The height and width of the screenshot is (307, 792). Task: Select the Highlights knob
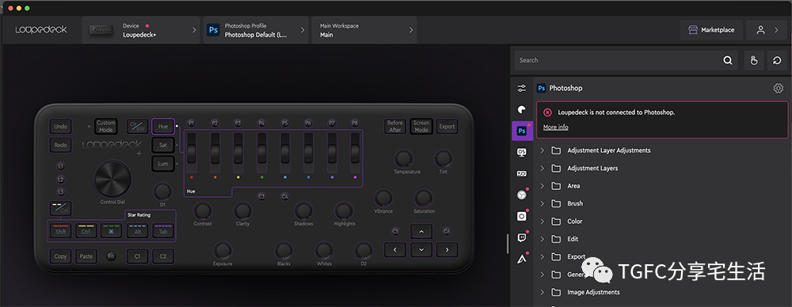click(344, 210)
